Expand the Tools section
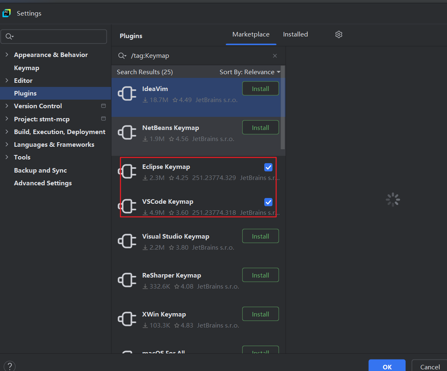This screenshot has width=447, height=371. (7, 157)
